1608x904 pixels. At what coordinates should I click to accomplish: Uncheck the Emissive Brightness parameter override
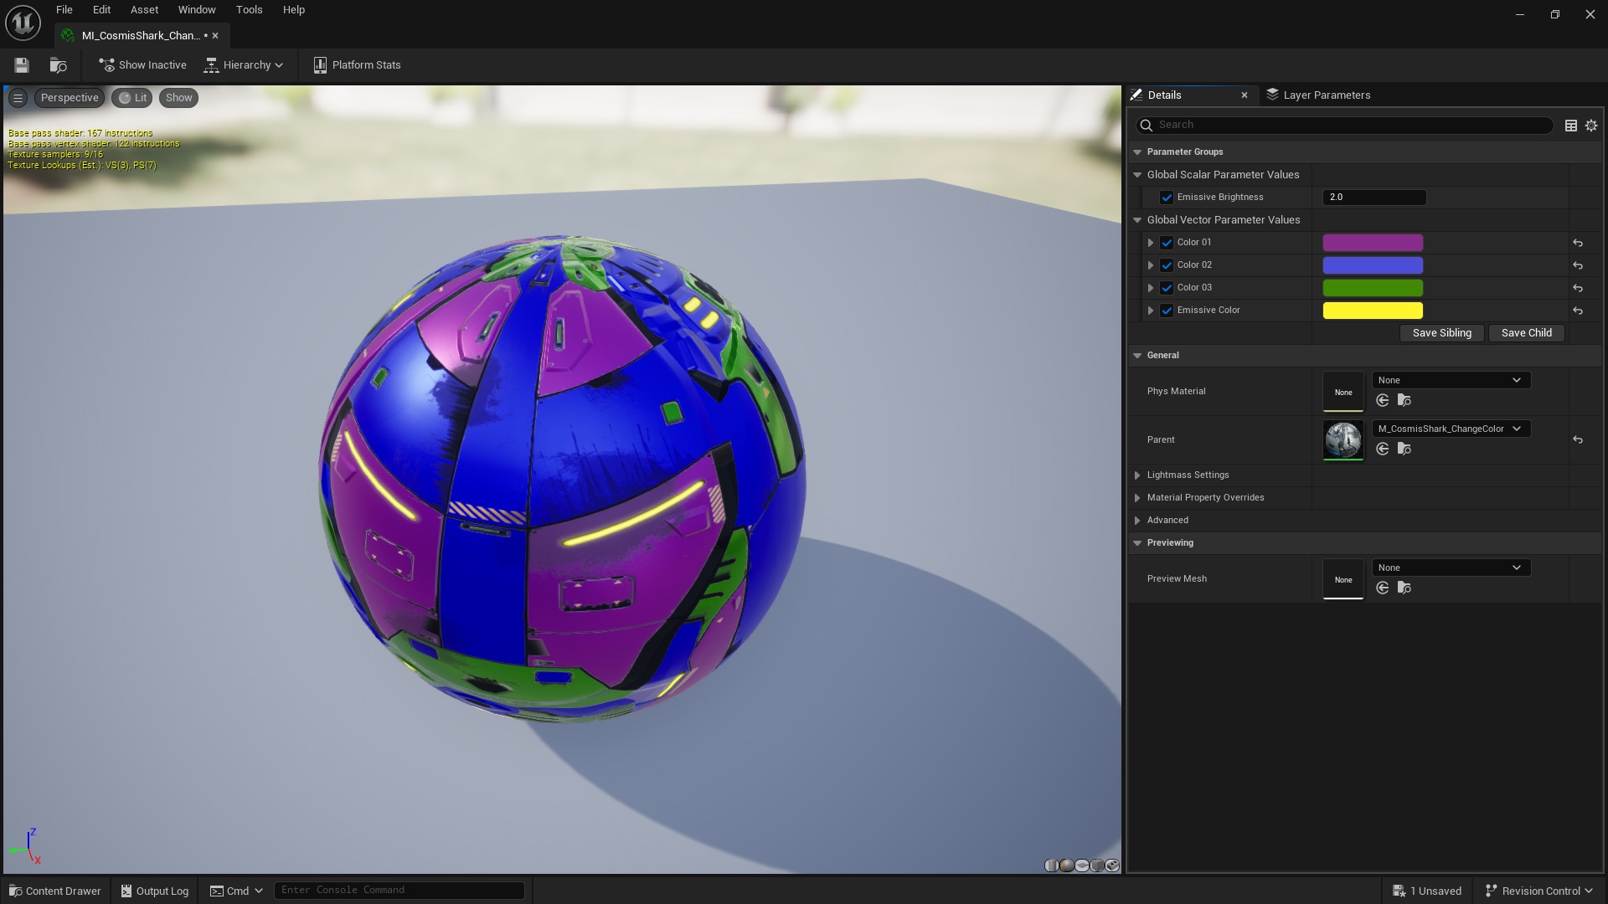click(1167, 198)
